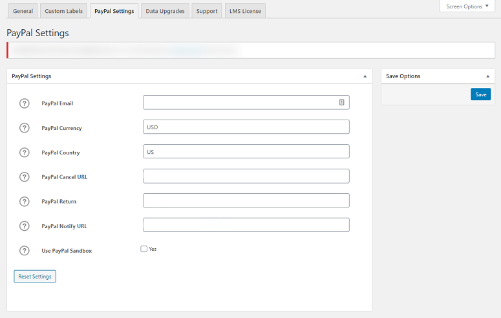Expand Screen Options dropdown
The height and width of the screenshot is (318, 501).
click(467, 6)
